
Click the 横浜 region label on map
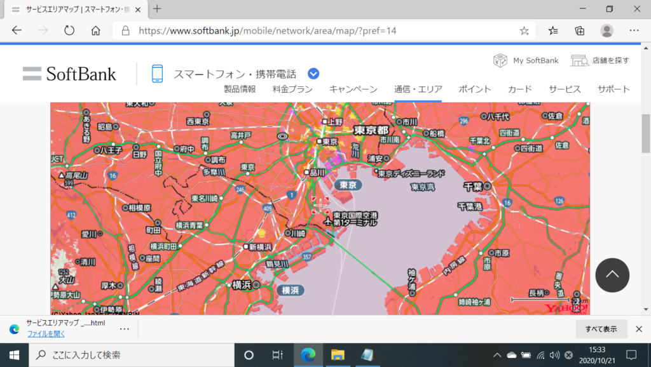(x=290, y=290)
